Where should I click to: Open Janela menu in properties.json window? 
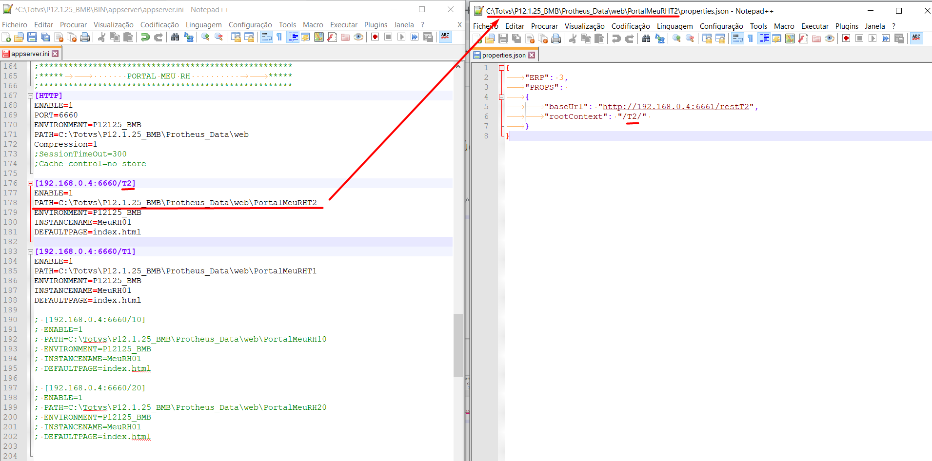[x=875, y=26]
